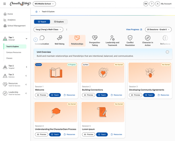
Task: Go to Home in the sidebar
Action: 8,14
